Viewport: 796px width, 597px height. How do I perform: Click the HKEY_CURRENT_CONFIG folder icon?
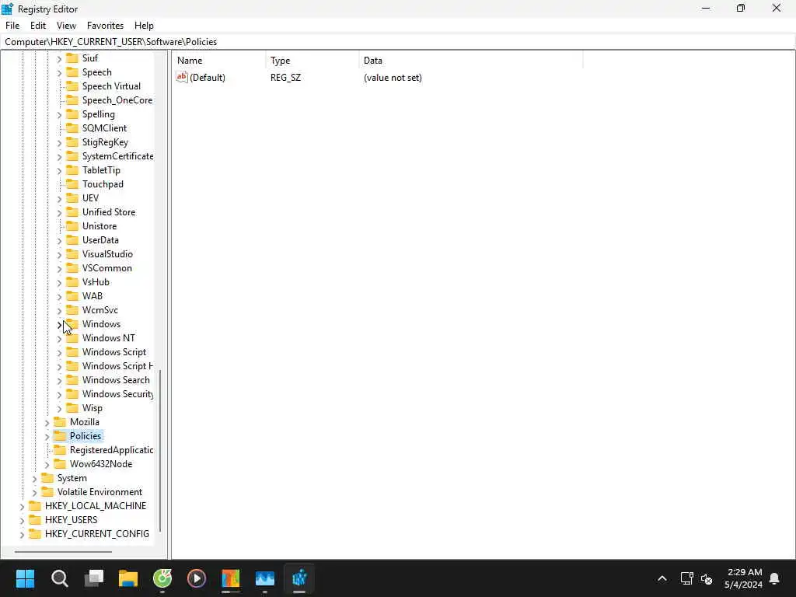pos(35,533)
